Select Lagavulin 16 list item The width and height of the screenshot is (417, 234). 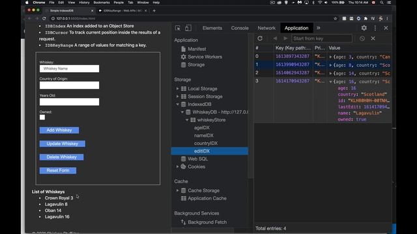tap(57, 216)
